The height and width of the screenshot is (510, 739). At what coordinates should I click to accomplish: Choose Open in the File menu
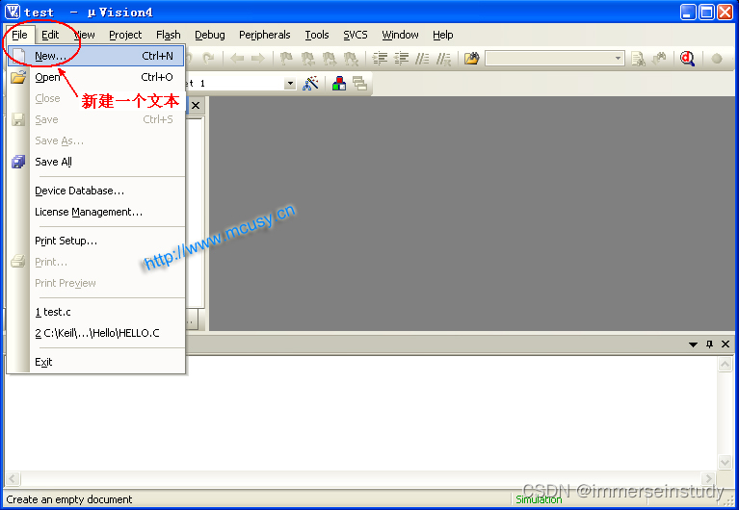click(96, 77)
